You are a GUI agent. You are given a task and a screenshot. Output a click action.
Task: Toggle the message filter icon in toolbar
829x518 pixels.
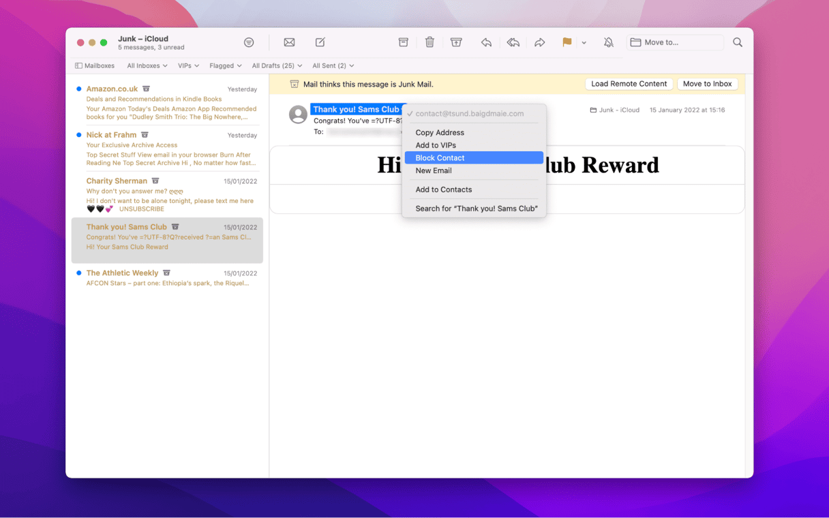point(249,42)
